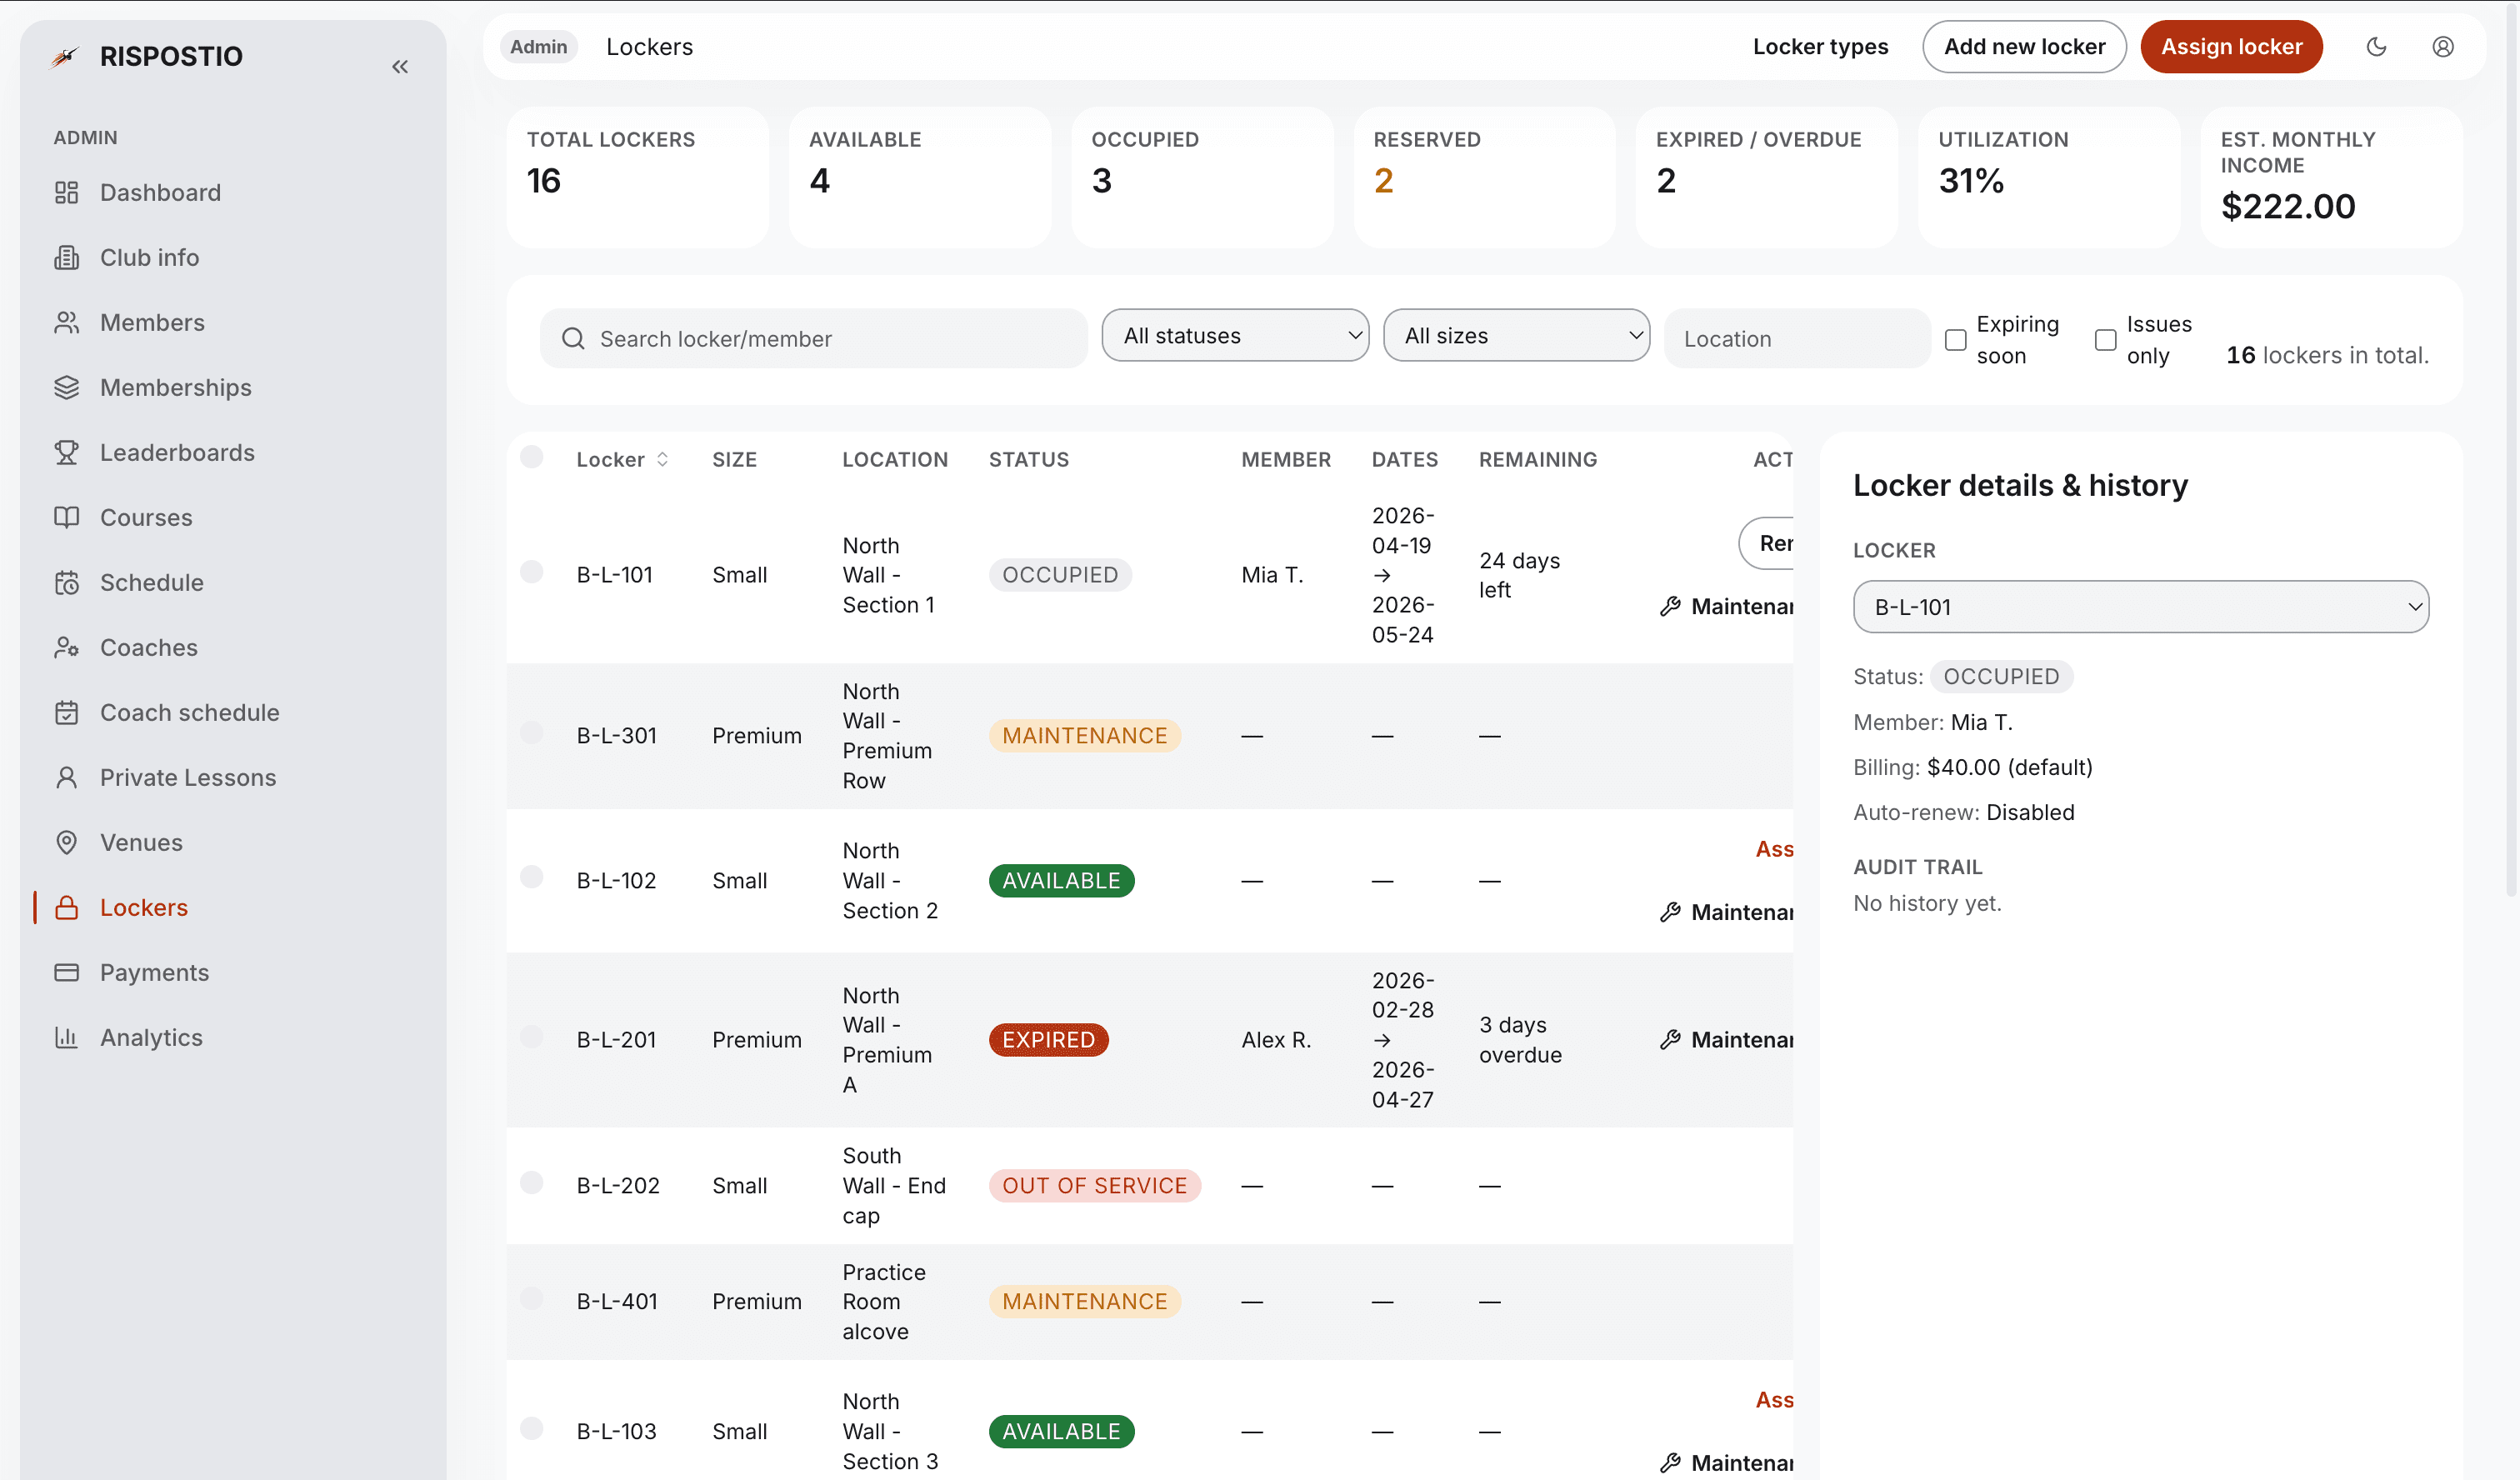Click the Coaches person-gear icon
This screenshot has height=1480, width=2520.
66,647
